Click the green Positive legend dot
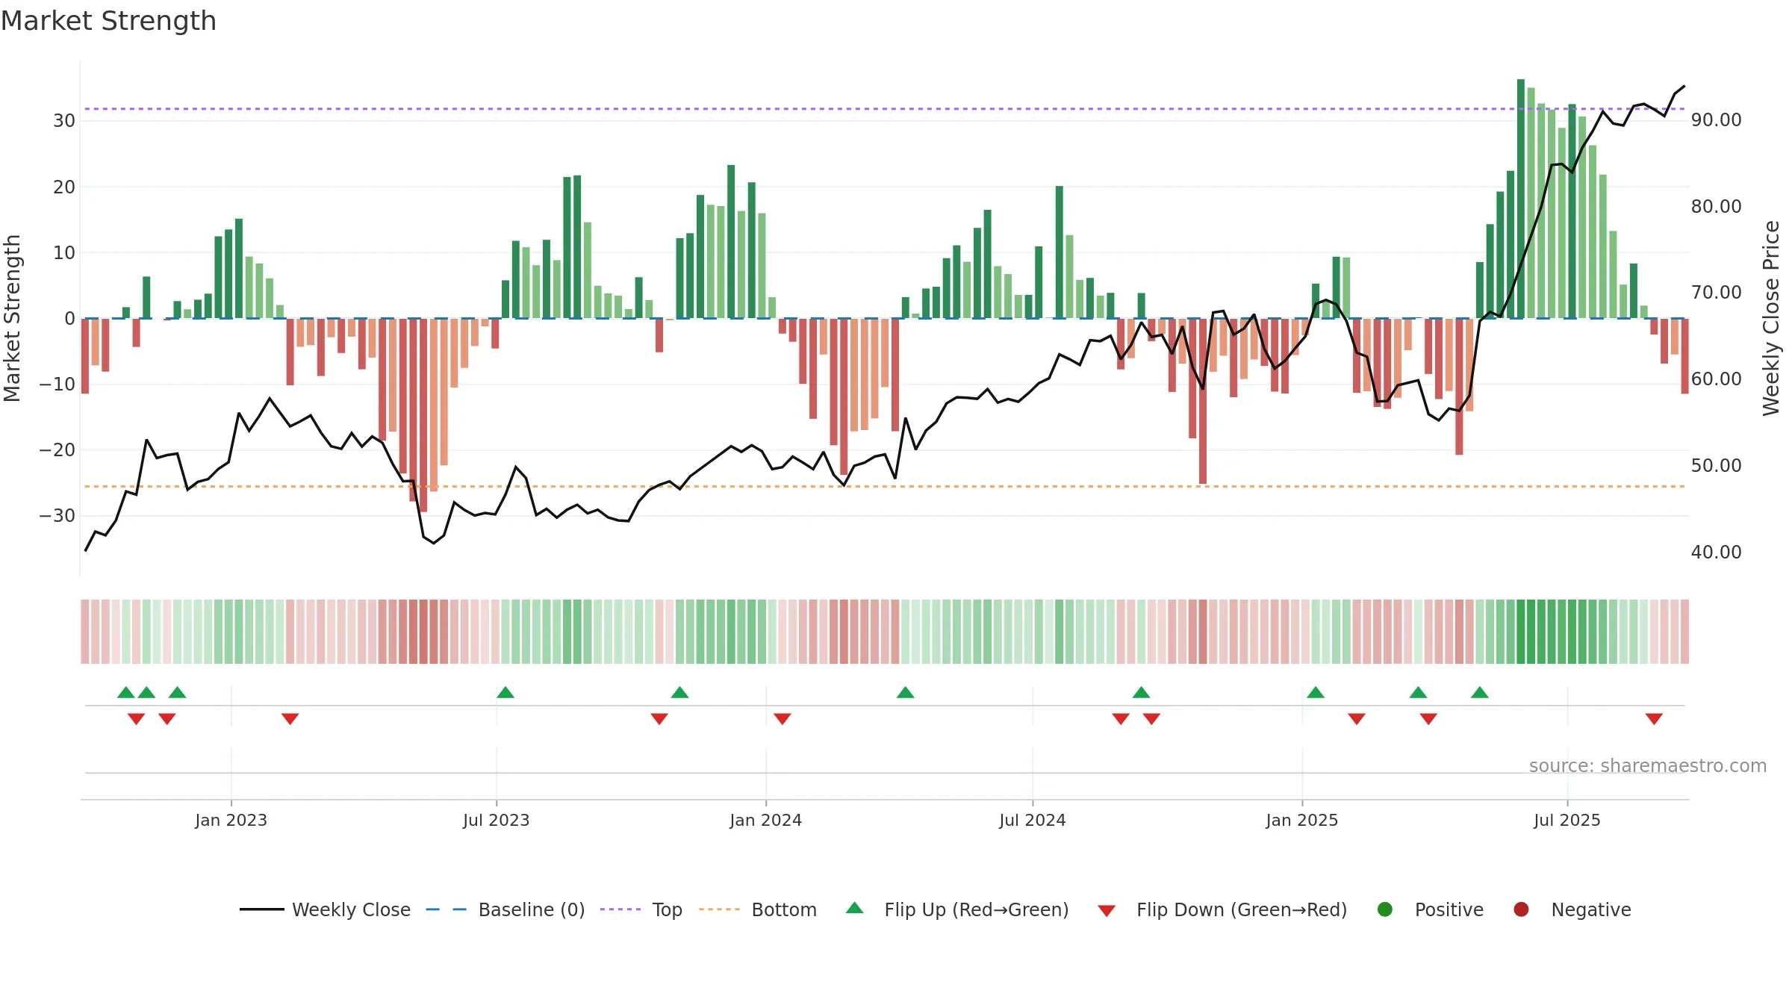 1385,909
